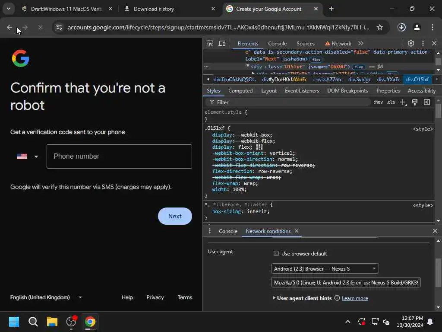
Task: Open notifications bell in taskbar
Action: pos(430,322)
